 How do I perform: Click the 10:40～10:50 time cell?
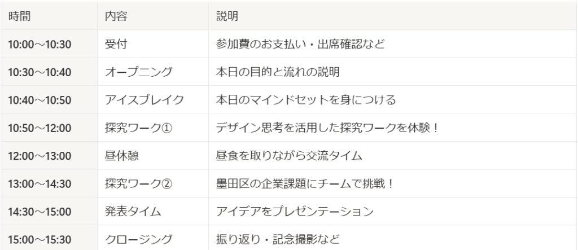(x=49, y=100)
